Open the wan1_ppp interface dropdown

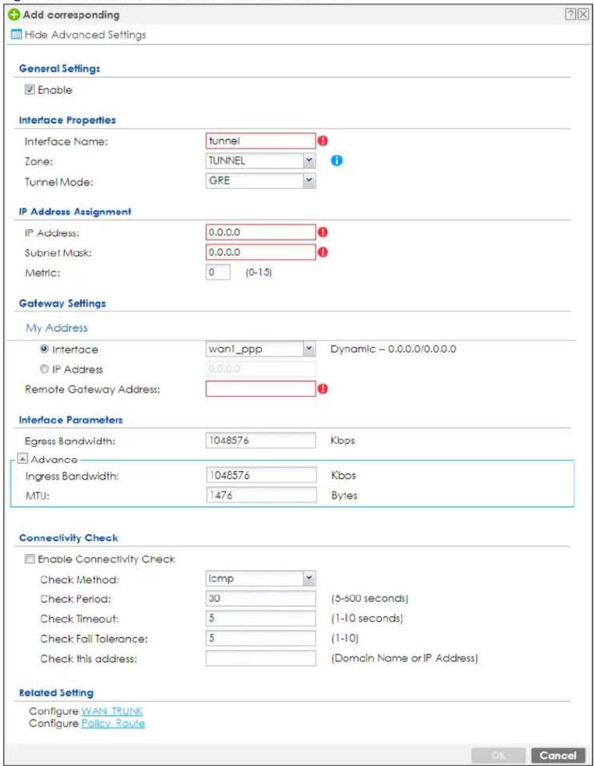click(261, 350)
